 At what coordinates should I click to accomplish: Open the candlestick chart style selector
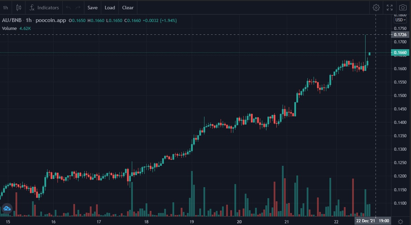click(x=19, y=7)
